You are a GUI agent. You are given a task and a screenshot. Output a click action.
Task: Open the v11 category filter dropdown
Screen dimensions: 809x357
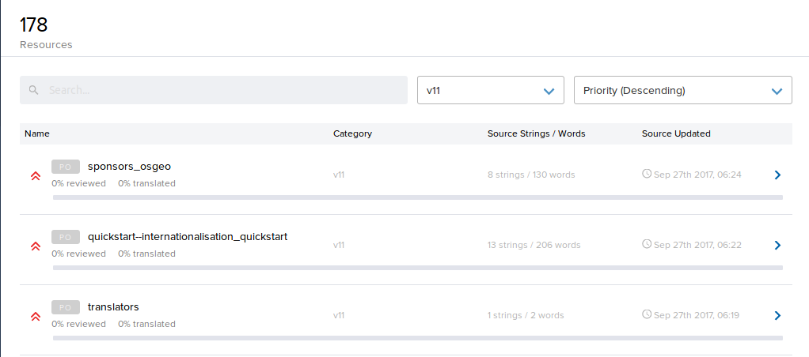(490, 90)
